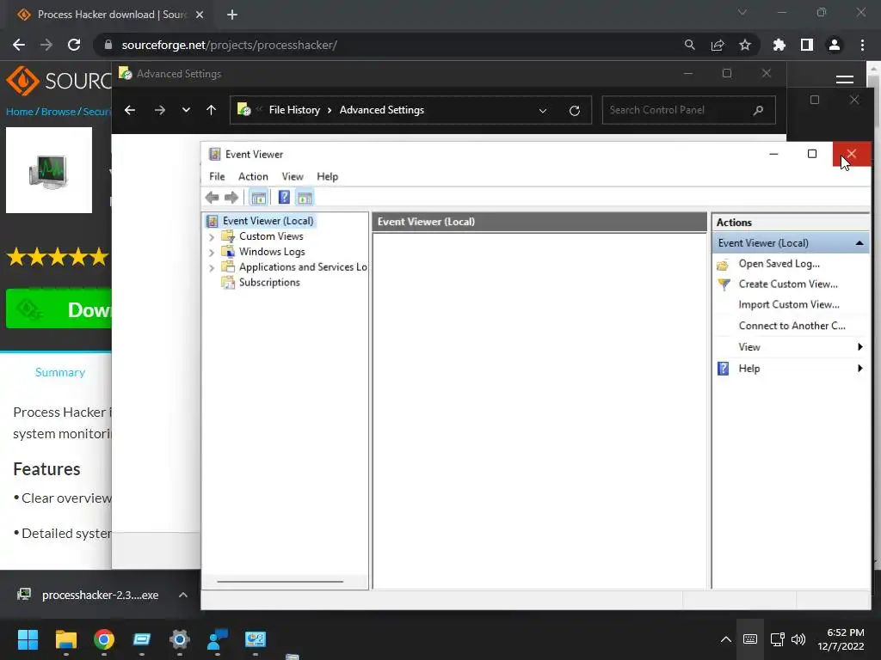
Task: Click the Chrome back arrow
Action: [x=19, y=45]
